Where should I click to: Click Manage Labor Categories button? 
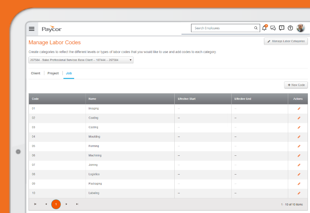pyautogui.click(x=286, y=41)
